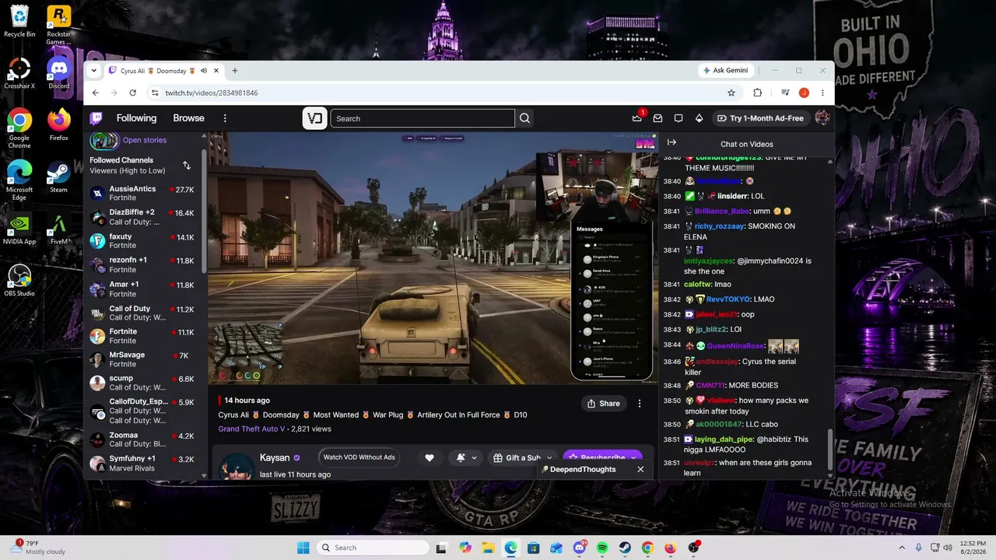Open the Whispers chat bubble icon
996x560 pixels.
[679, 118]
